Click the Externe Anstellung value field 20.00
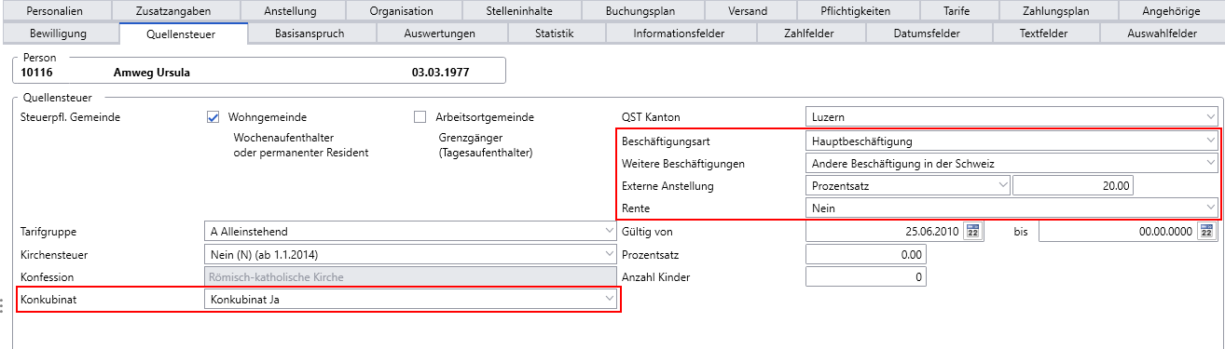The height and width of the screenshot is (349, 1225). tap(1074, 185)
